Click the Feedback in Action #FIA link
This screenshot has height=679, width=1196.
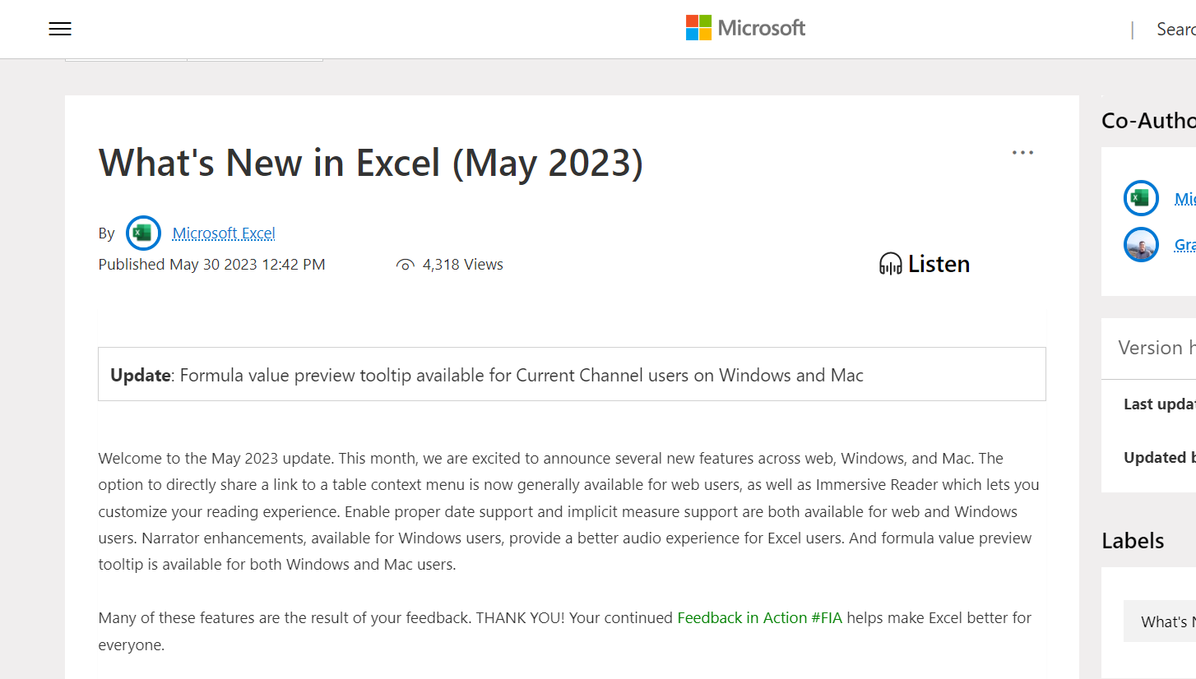[759, 617]
